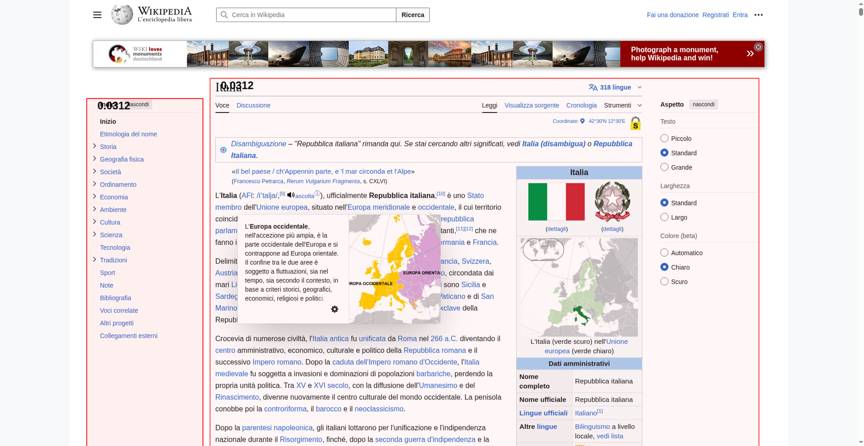This screenshot has width=864, height=446.
Task: Select Chiaro color mode
Action: pyautogui.click(x=664, y=267)
